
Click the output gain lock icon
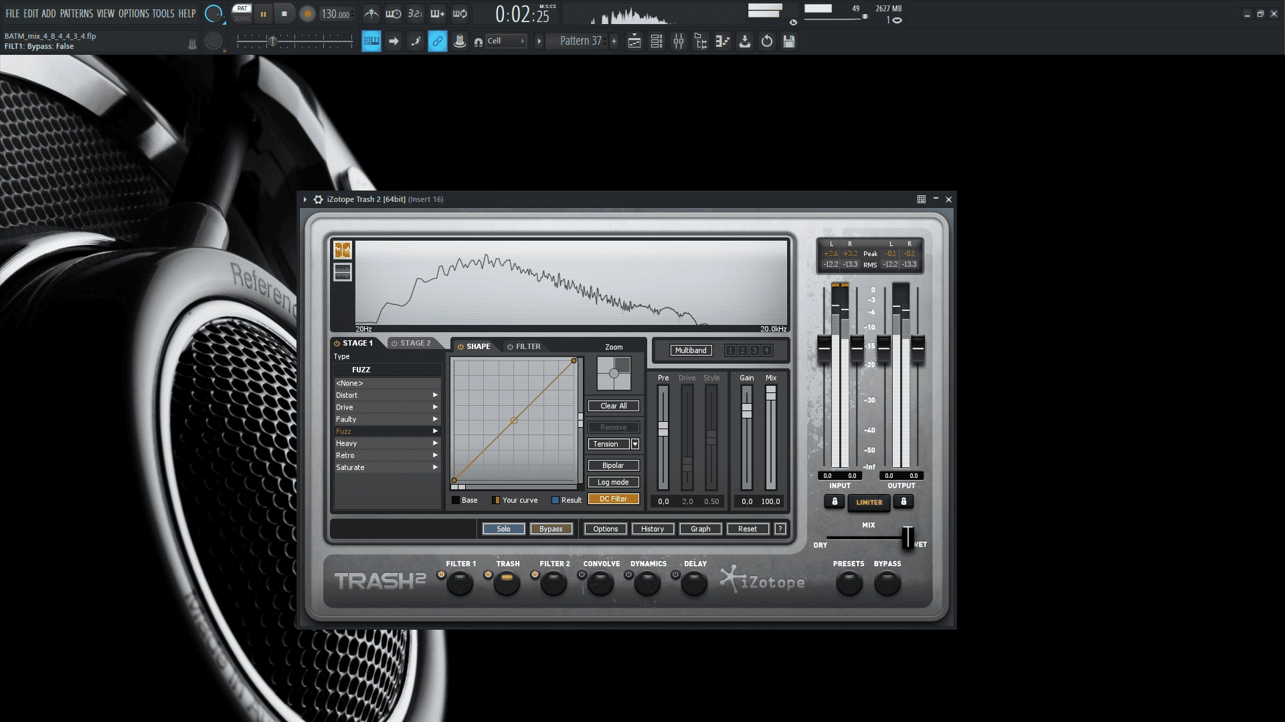(904, 501)
